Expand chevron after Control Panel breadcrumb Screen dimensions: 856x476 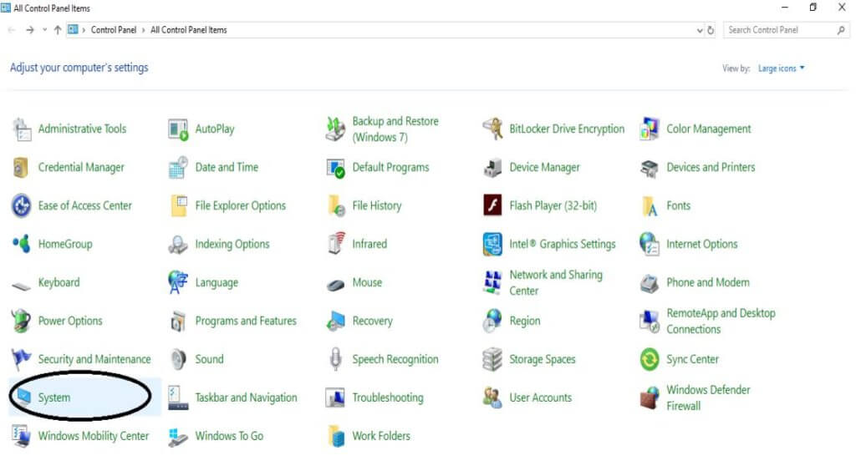[144, 30]
